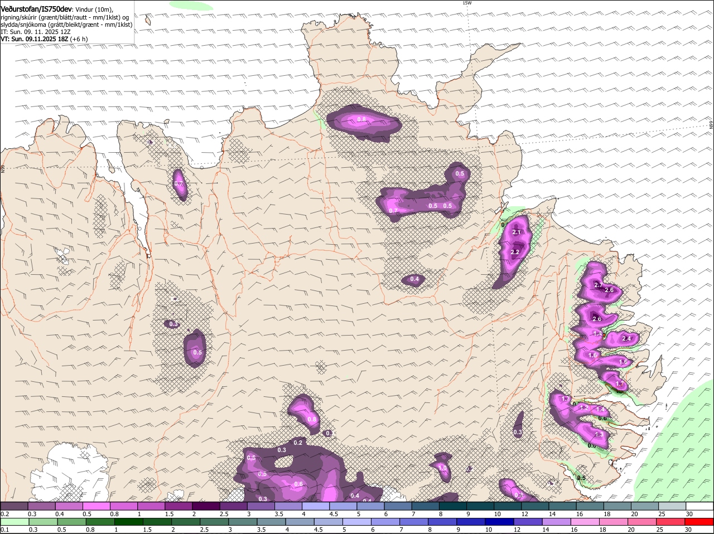Click the 2.2 value on the map
714x534 pixels.
click(515, 252)
